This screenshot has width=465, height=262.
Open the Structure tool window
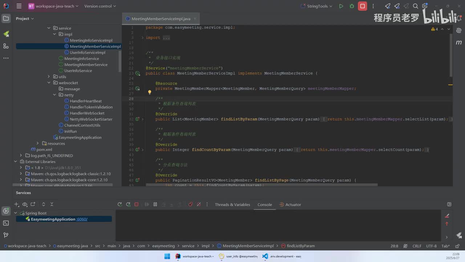click(6, 46)
